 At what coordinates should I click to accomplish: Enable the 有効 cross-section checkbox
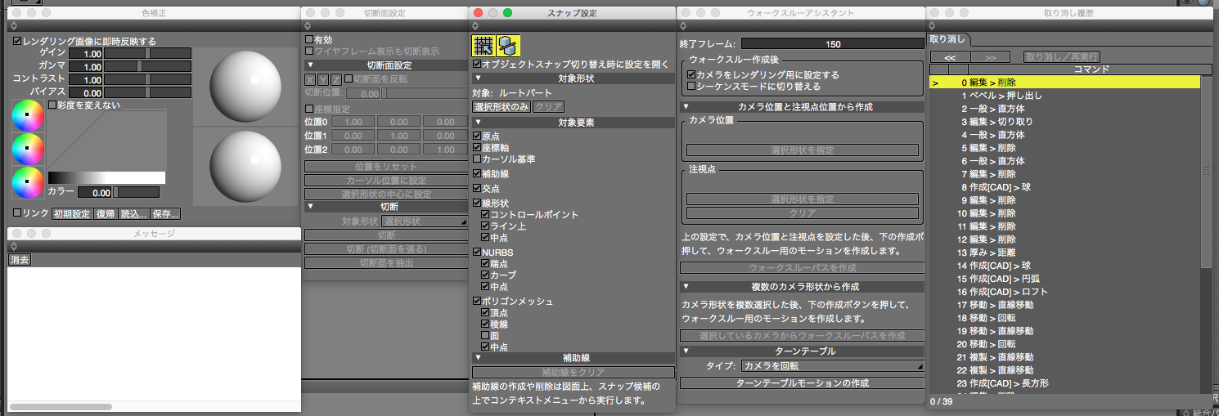[x=309, y=39]
